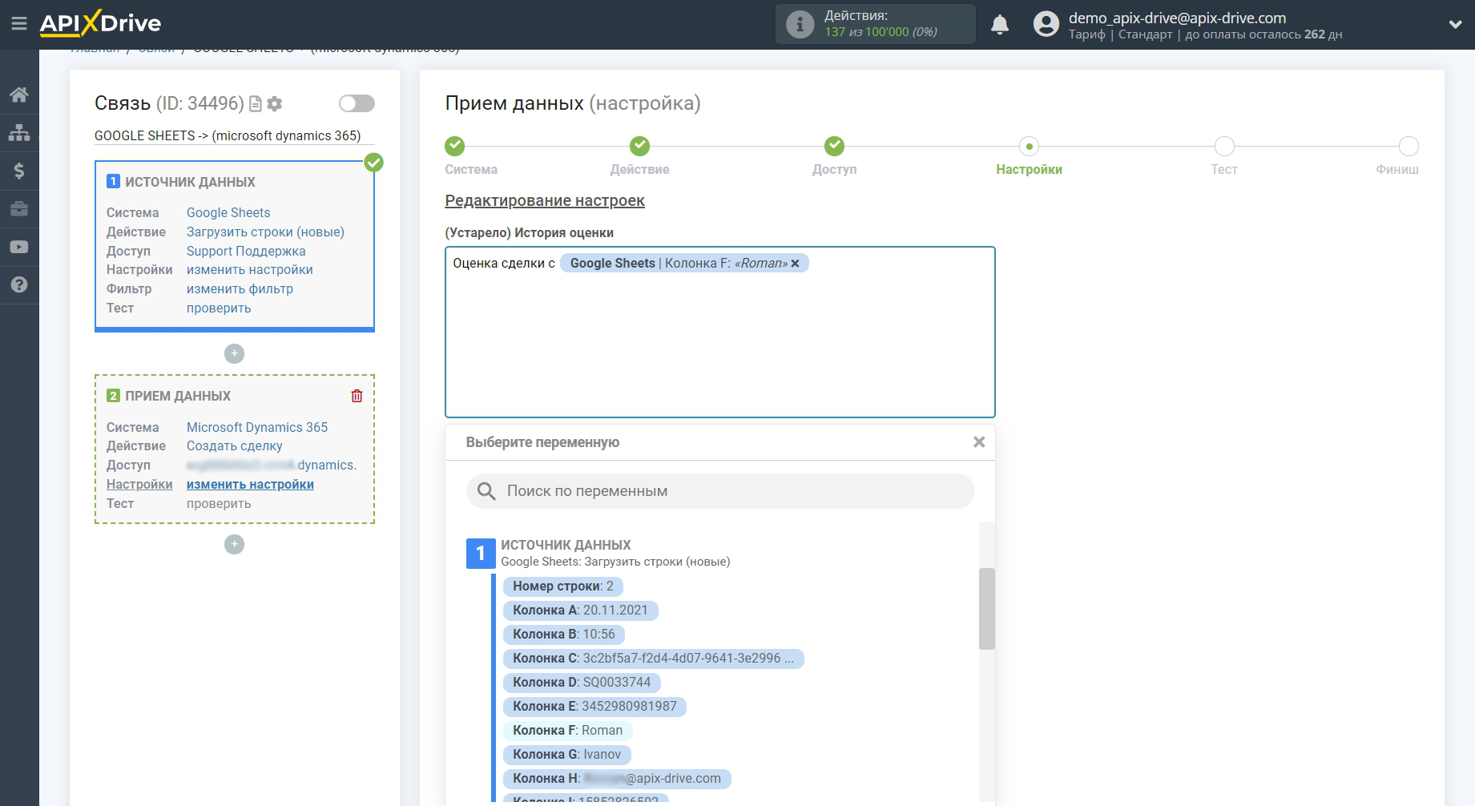Click the Редактирование настроек heading
The image size is (1475, 806).
pyautogui.click(x=545, y=201)
